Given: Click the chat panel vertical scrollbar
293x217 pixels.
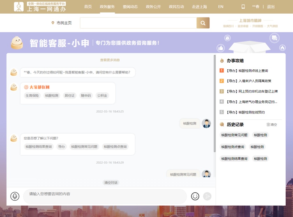Looking at the screenshot, I should 215,104.
